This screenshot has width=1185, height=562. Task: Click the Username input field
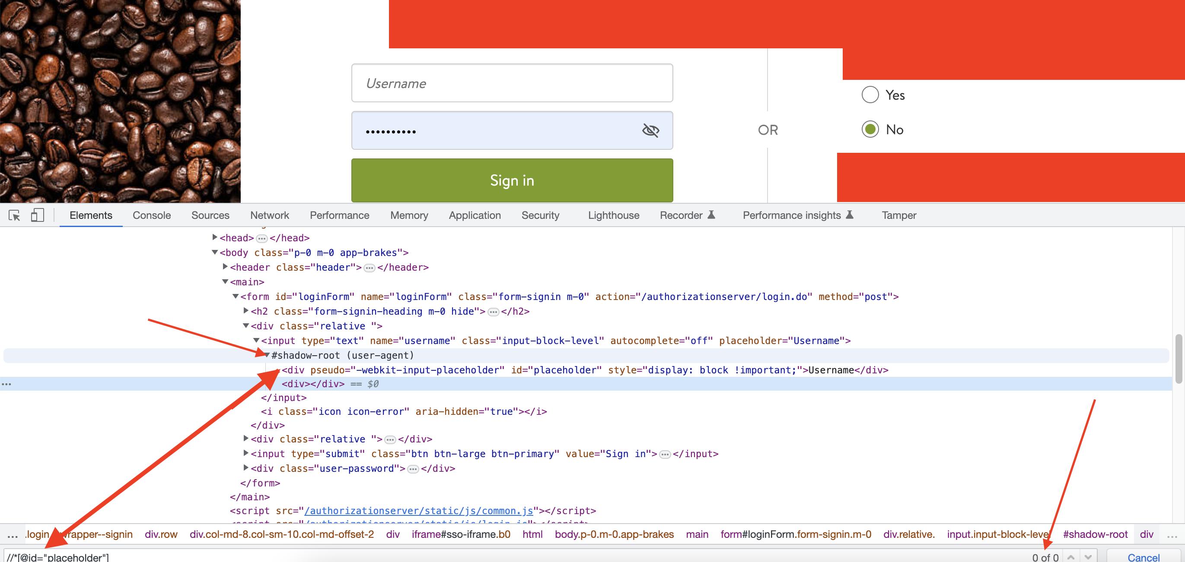(x=512, y=83)
